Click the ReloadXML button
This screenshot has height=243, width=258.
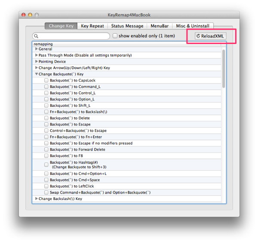pyautogui.click(x=210, y=36)
